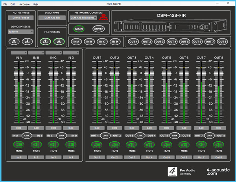Open the Device Presets dropdown
The width and height of the screenshot is (236, 182).
click(20, 31)
